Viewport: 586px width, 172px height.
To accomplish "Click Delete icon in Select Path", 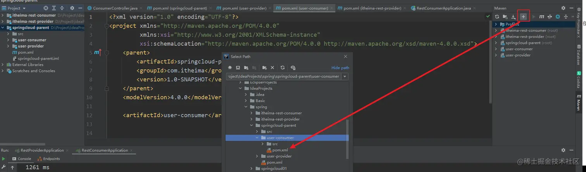I will 272,67.
